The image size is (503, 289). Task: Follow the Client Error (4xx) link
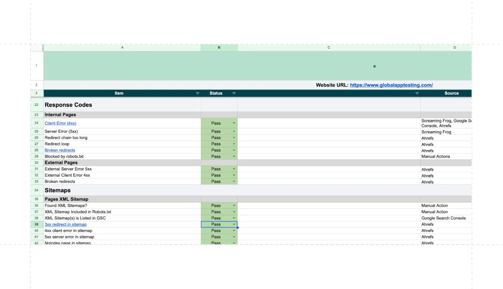[x=60, y=123]
